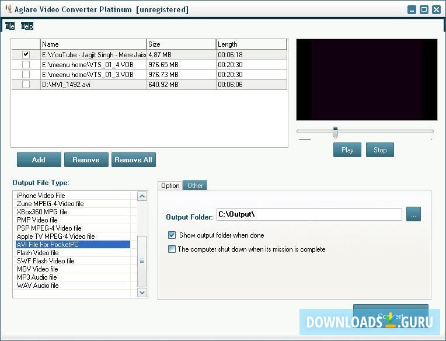Click the output type list scrollbar thumb
The image size is (446, 341).
(142, 262)
